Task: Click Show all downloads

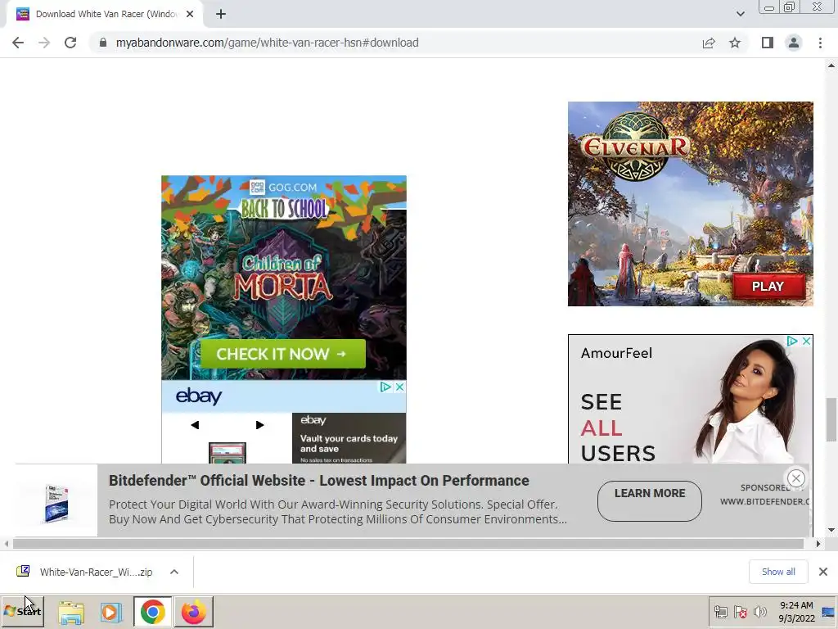Action: (778, 572)
